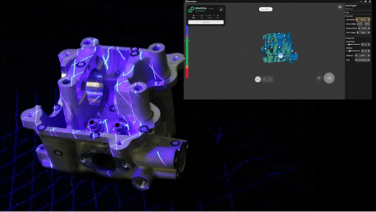Click the green link connection icon
The height and width of the screenshot is (212, 376).
[x=191, y=9]
